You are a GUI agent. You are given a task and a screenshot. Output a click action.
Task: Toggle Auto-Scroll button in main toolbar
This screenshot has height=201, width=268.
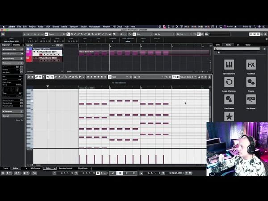pos(121,34)
